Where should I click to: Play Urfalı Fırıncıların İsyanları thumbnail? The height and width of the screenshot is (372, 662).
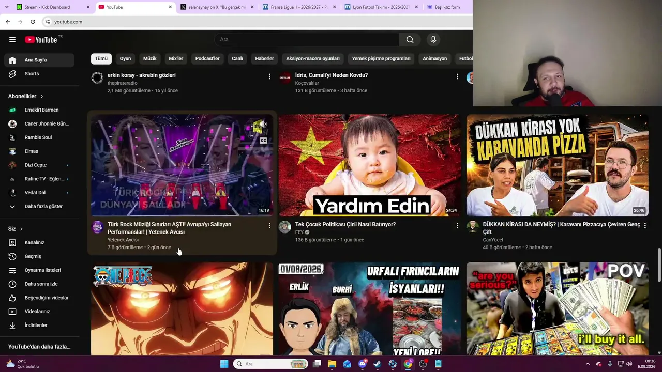pyautogui.click(x=370, y=309)
